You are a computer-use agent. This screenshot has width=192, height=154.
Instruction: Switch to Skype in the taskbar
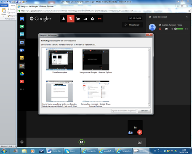[72, 151]
